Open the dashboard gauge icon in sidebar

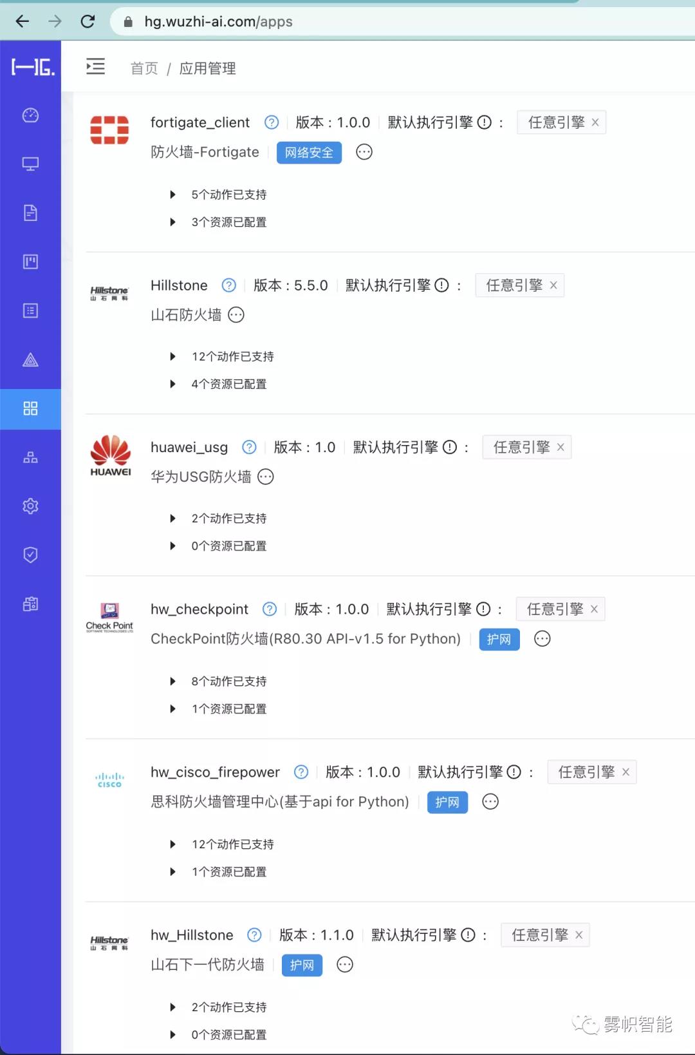tap(30, 115)
